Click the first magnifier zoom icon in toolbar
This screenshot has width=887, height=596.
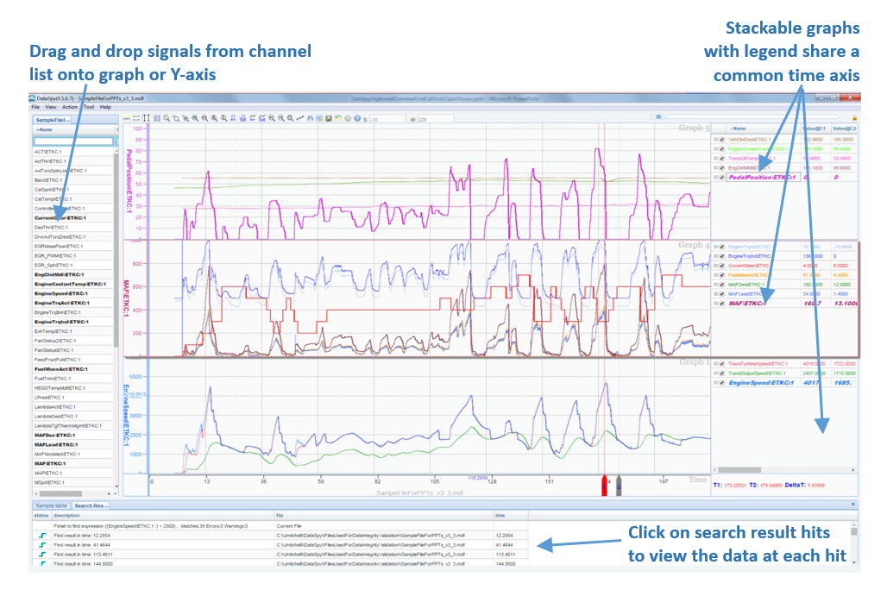167,118
